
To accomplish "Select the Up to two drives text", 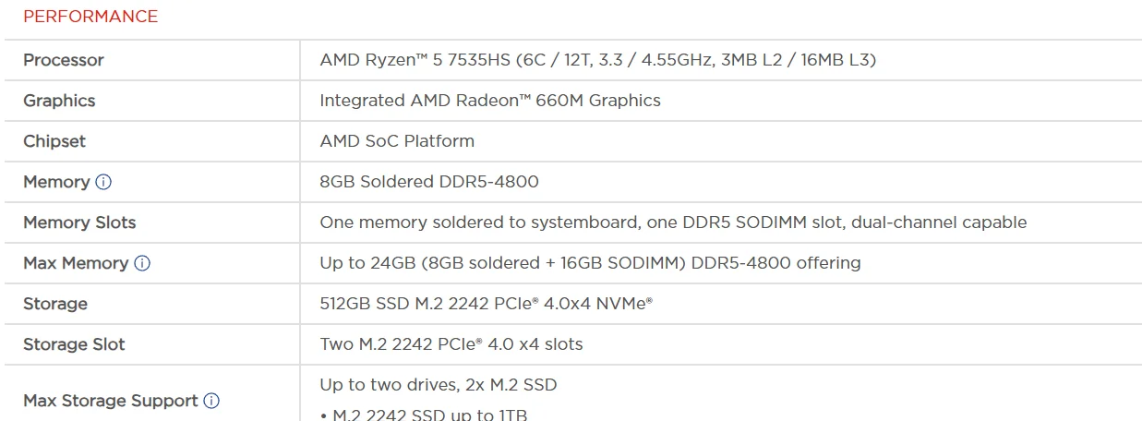I will point(439,385).
